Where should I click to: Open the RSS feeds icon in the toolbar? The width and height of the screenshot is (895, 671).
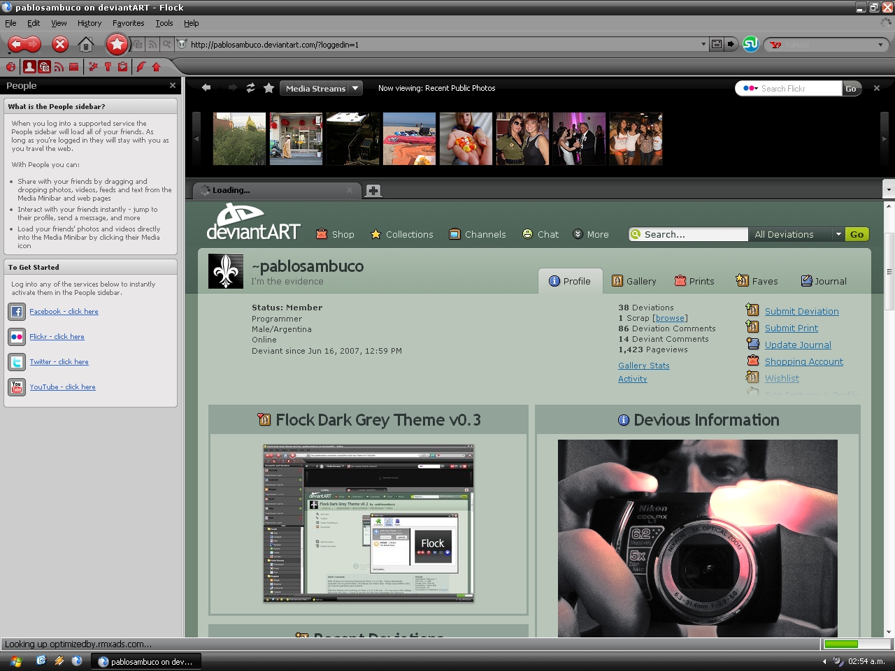[59, 67]
